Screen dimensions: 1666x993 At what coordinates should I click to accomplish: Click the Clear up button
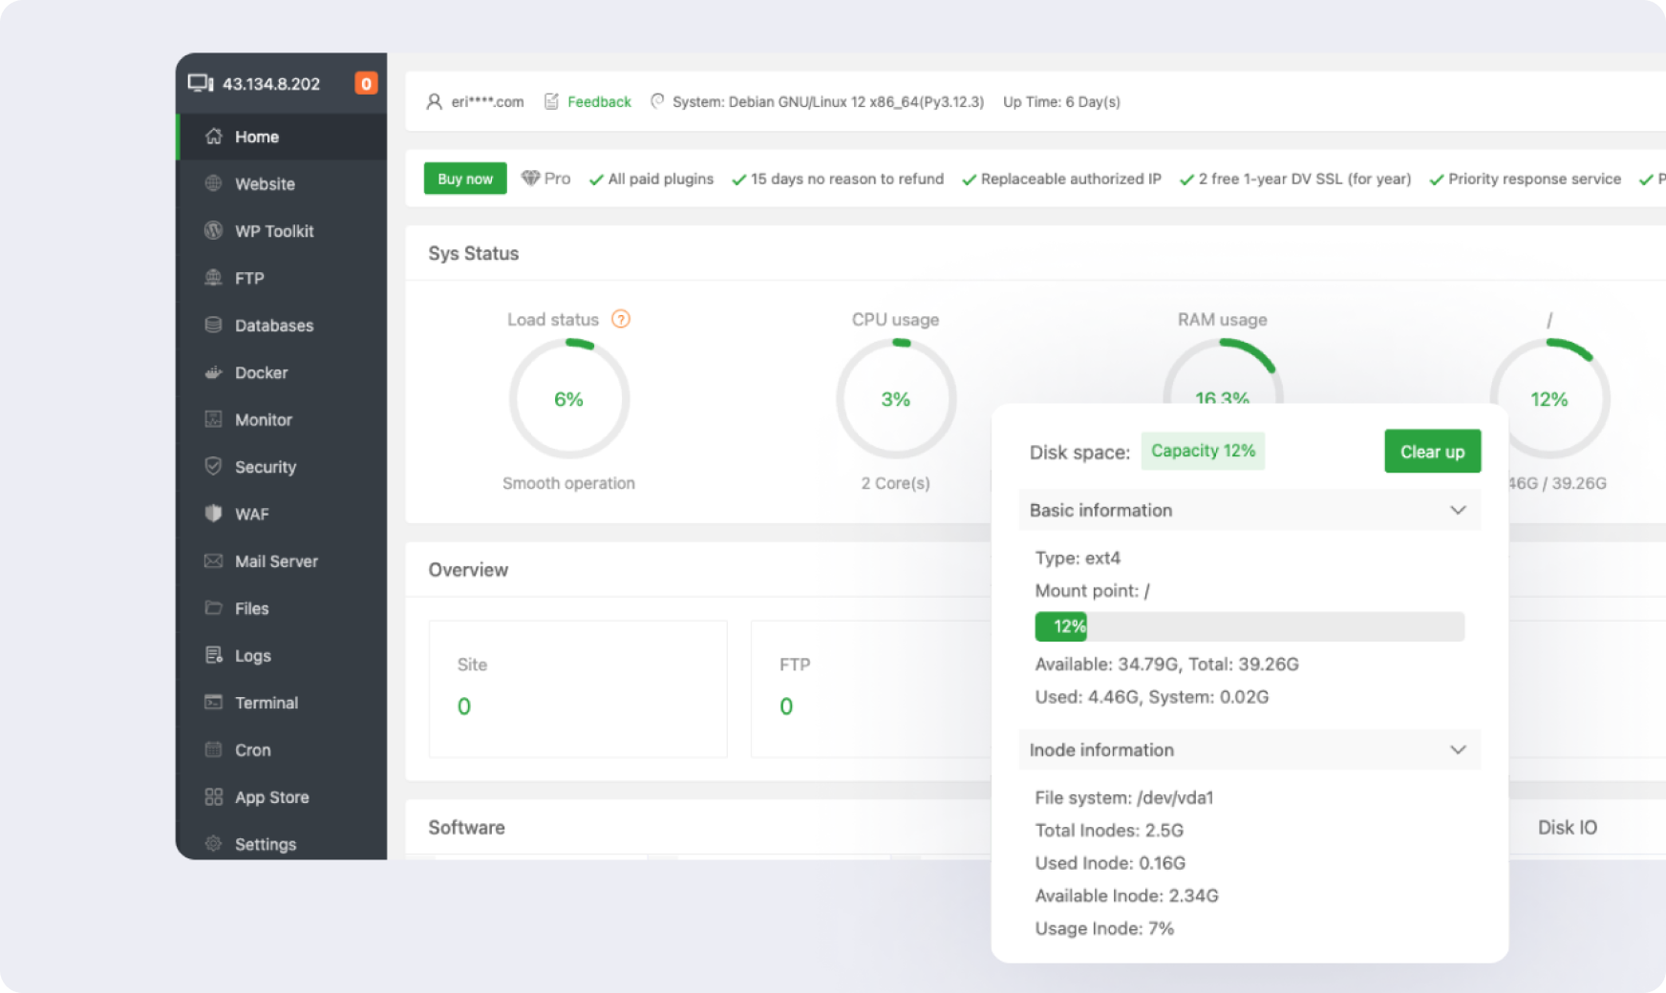[x=1432, y=452]
